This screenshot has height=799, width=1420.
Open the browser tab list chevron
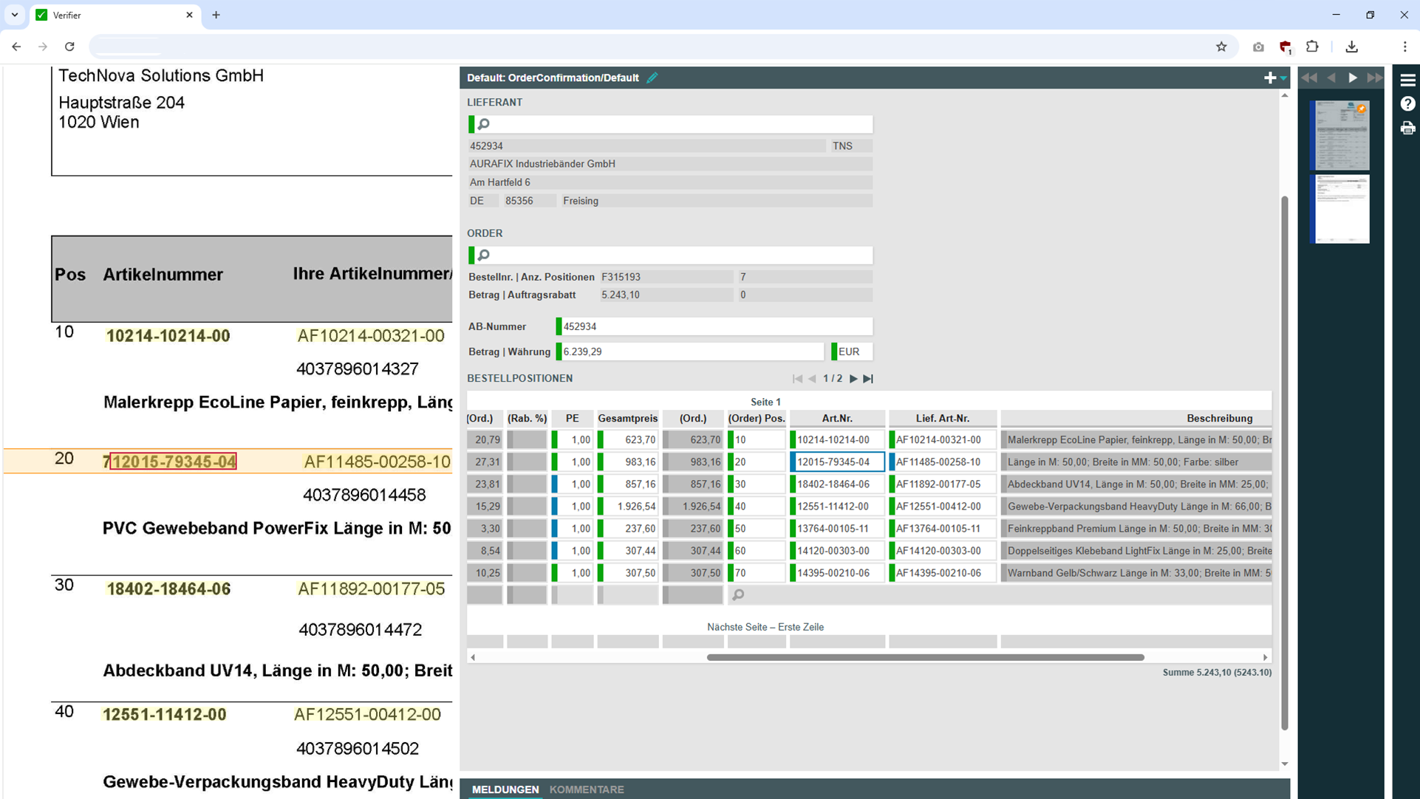point(15,15)
